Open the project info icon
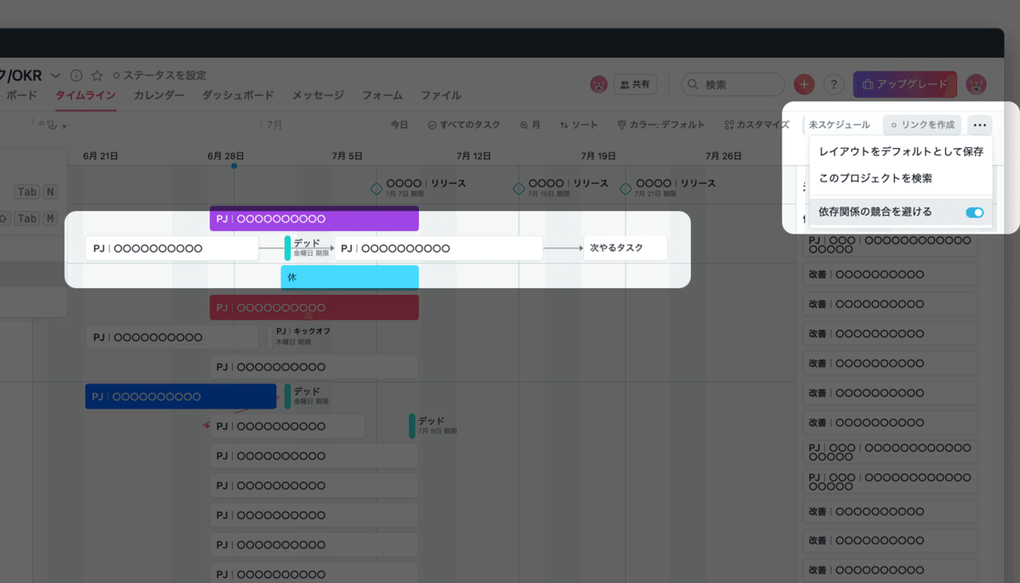 click(x=76, y=75)
